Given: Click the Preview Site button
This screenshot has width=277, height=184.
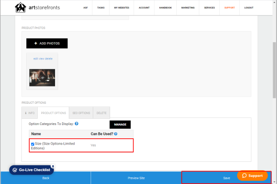Looking at the screenshot, I should point(136,178).
